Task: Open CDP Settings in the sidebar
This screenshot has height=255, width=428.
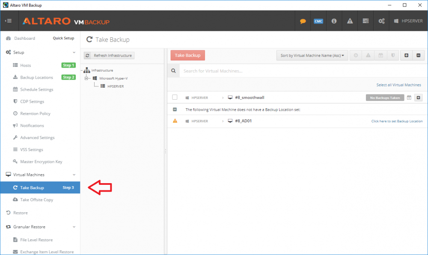Action: pos(32,101)
